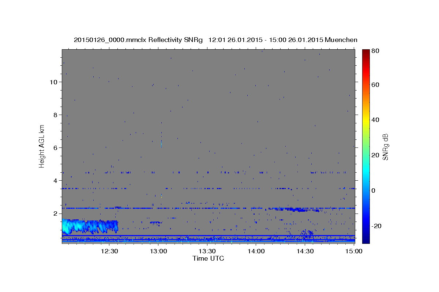Click the colorbar value 60
Image resolution: width=439 pixels, height=292 pixels.
(x=376, y=85)
